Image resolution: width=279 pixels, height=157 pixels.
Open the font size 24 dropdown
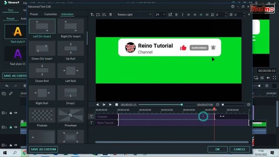click(x=160, y=14)
